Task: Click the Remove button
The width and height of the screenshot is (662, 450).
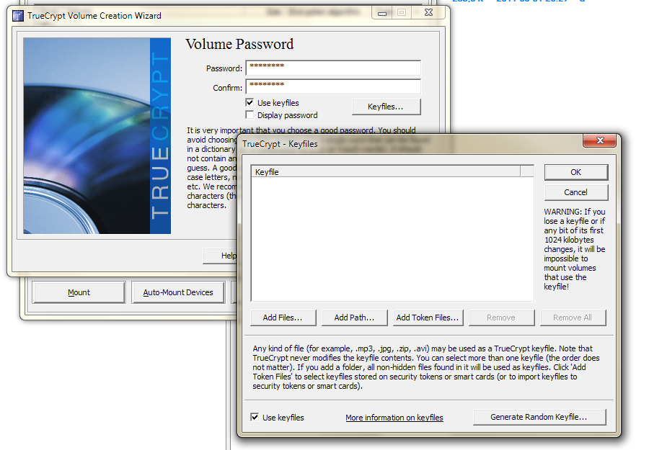Action: point(501,318)
